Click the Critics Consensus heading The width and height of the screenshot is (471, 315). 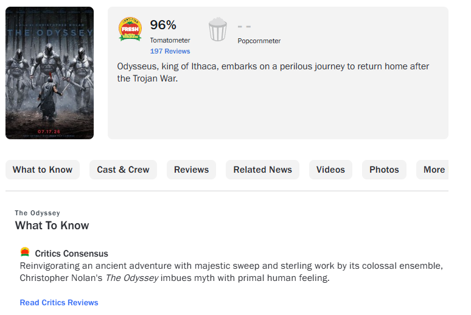71,254
